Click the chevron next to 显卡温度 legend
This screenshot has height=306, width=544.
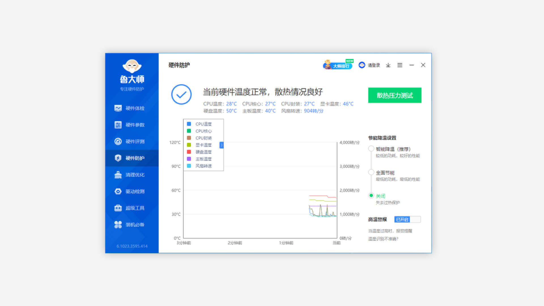[x=221, y=145]
